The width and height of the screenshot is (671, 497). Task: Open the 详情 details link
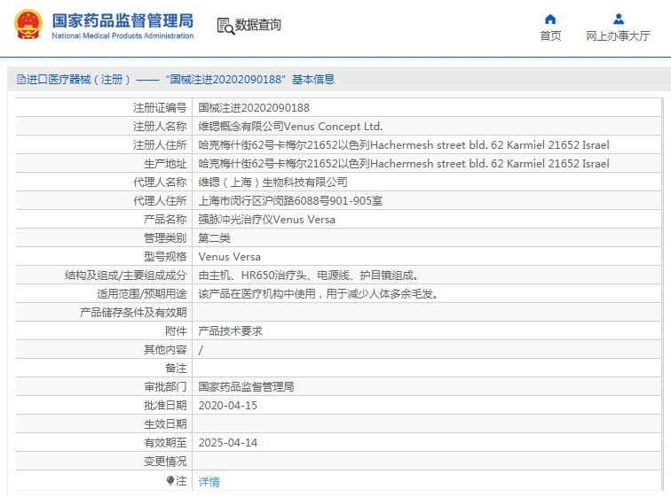tap(209, 482)
